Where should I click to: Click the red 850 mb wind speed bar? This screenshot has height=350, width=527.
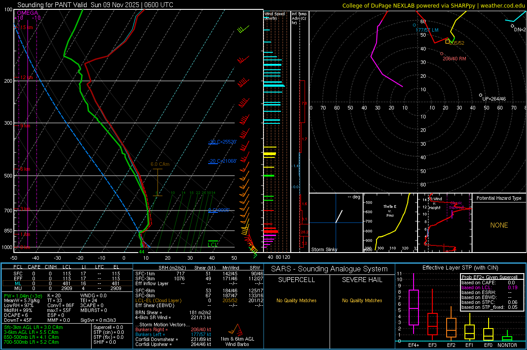(271, 232)
